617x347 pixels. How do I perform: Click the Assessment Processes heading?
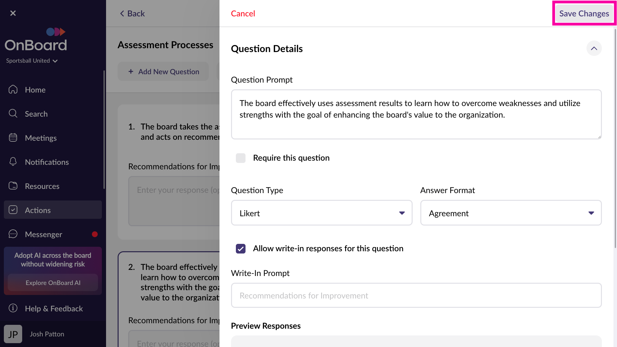pyautogui.click(x=165, y=45)
